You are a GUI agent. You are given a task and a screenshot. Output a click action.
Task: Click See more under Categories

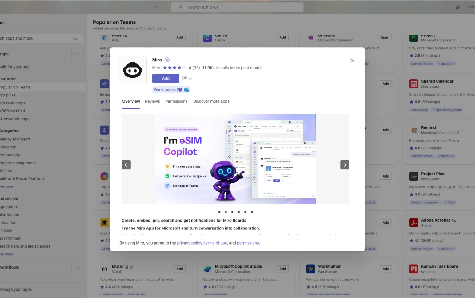pyautogui.click(x=7, y=186)
